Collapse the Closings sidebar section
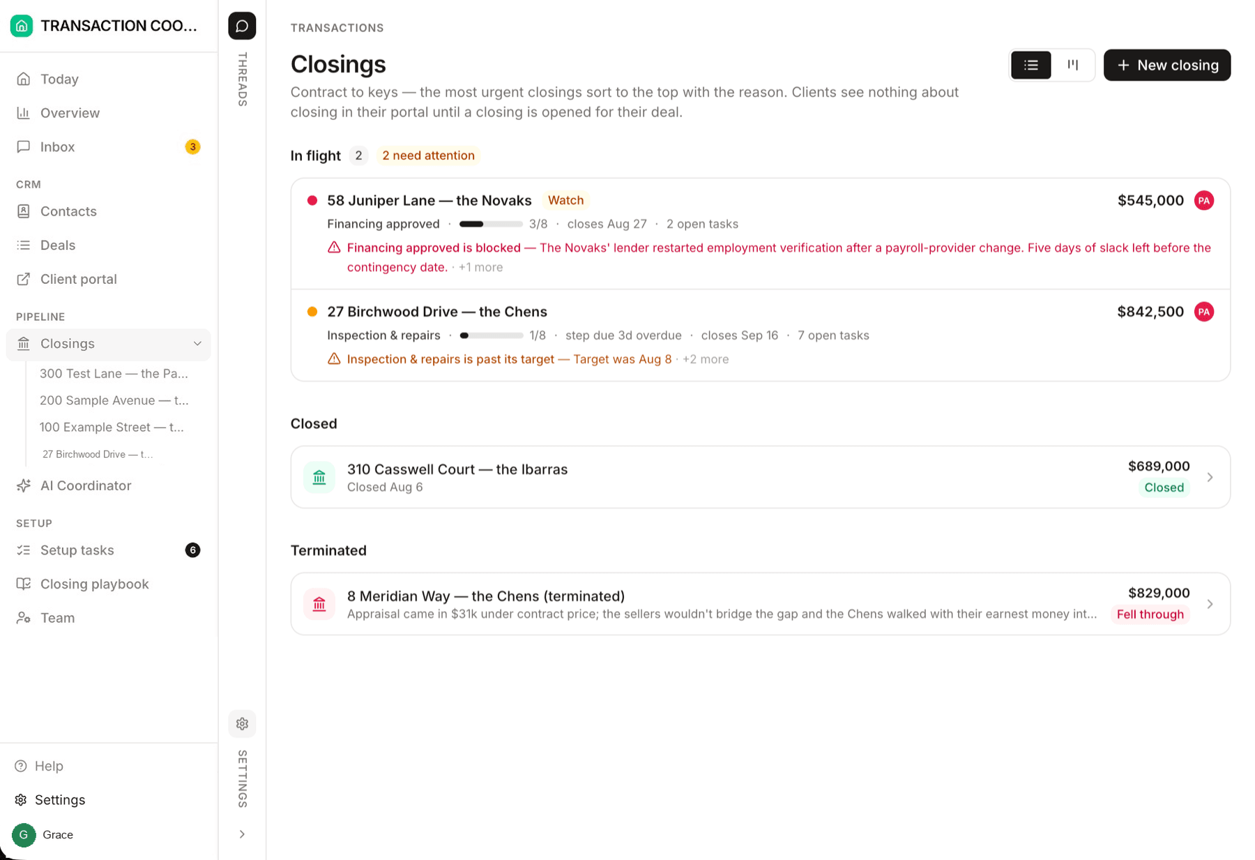The image size is (1255, 860). coord(197,344)
